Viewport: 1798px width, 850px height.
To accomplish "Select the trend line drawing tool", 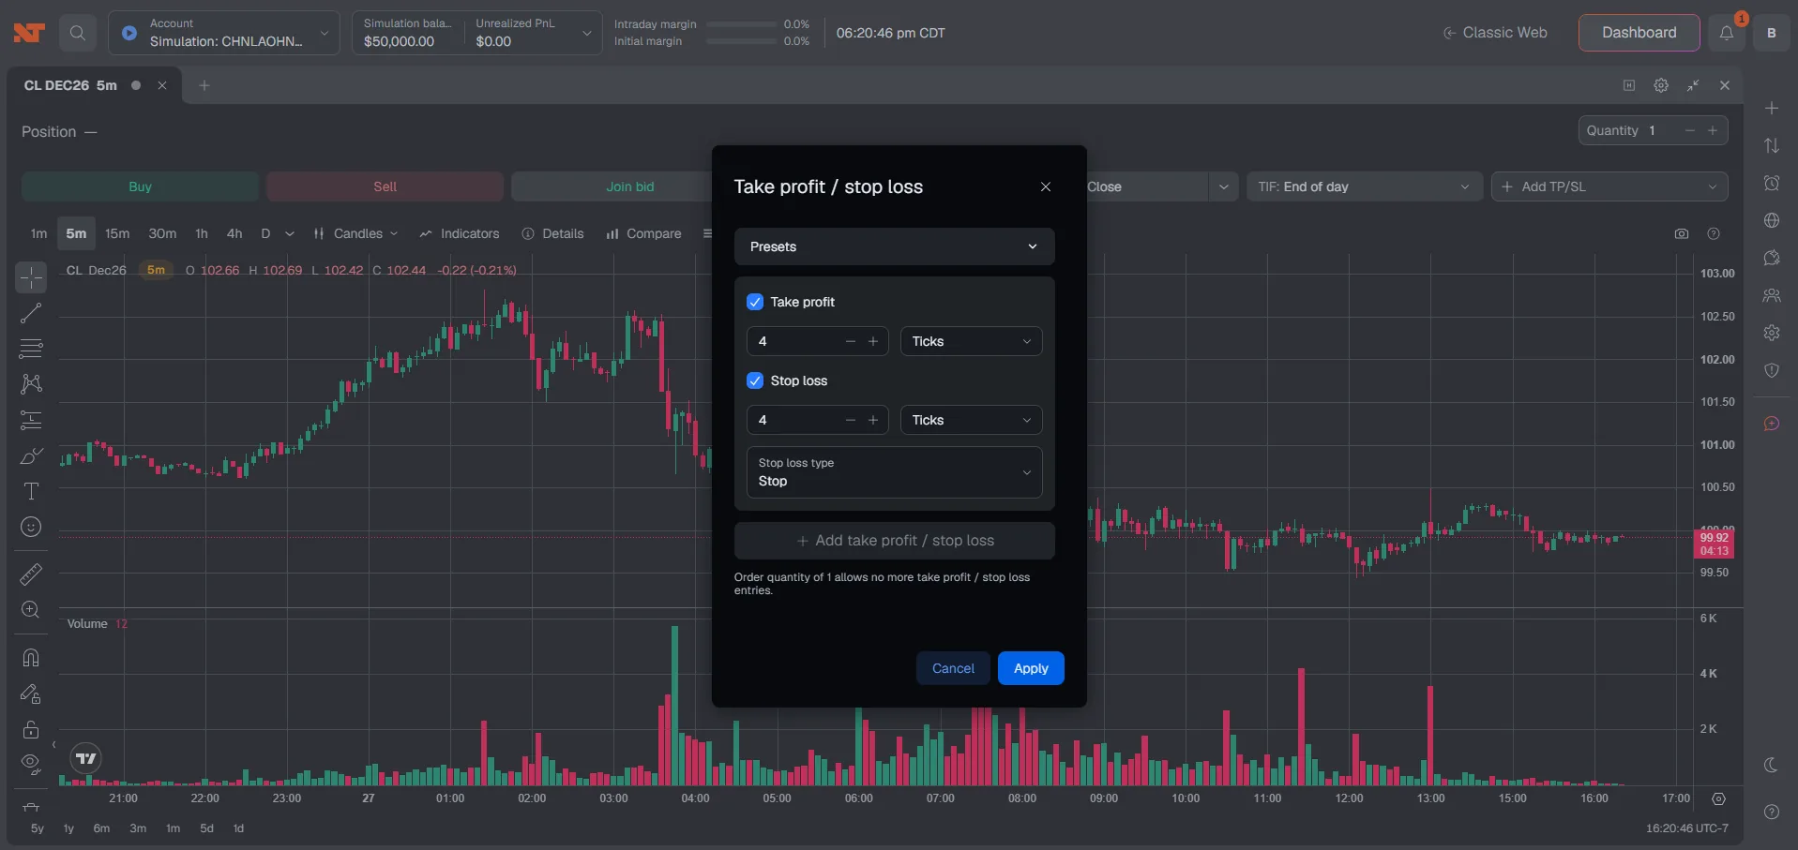I will [x=31, y=313].
